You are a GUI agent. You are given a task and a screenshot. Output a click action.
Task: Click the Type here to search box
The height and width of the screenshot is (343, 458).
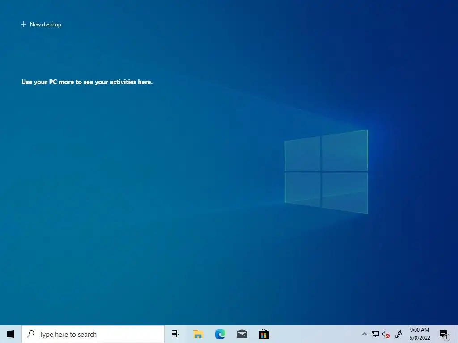(93, 334)
